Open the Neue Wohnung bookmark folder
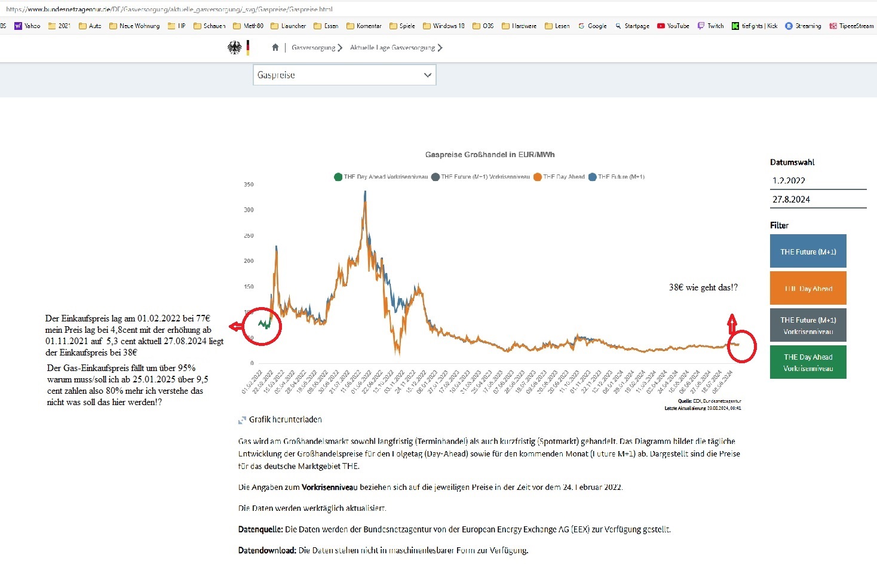The width and height of the screenshot is (877, 564). coord(134,26)
